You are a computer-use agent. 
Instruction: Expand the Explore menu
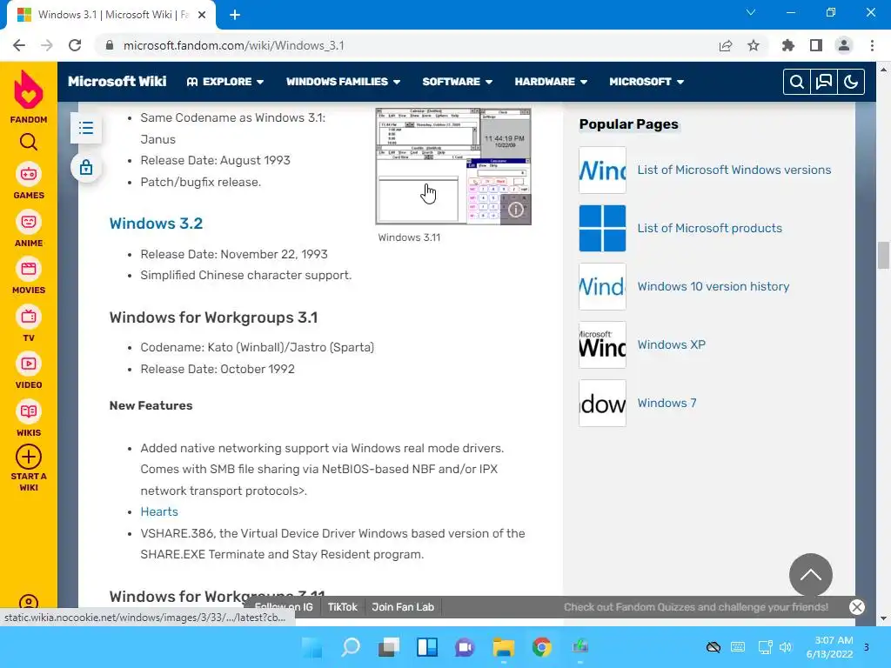click(225, 82)
